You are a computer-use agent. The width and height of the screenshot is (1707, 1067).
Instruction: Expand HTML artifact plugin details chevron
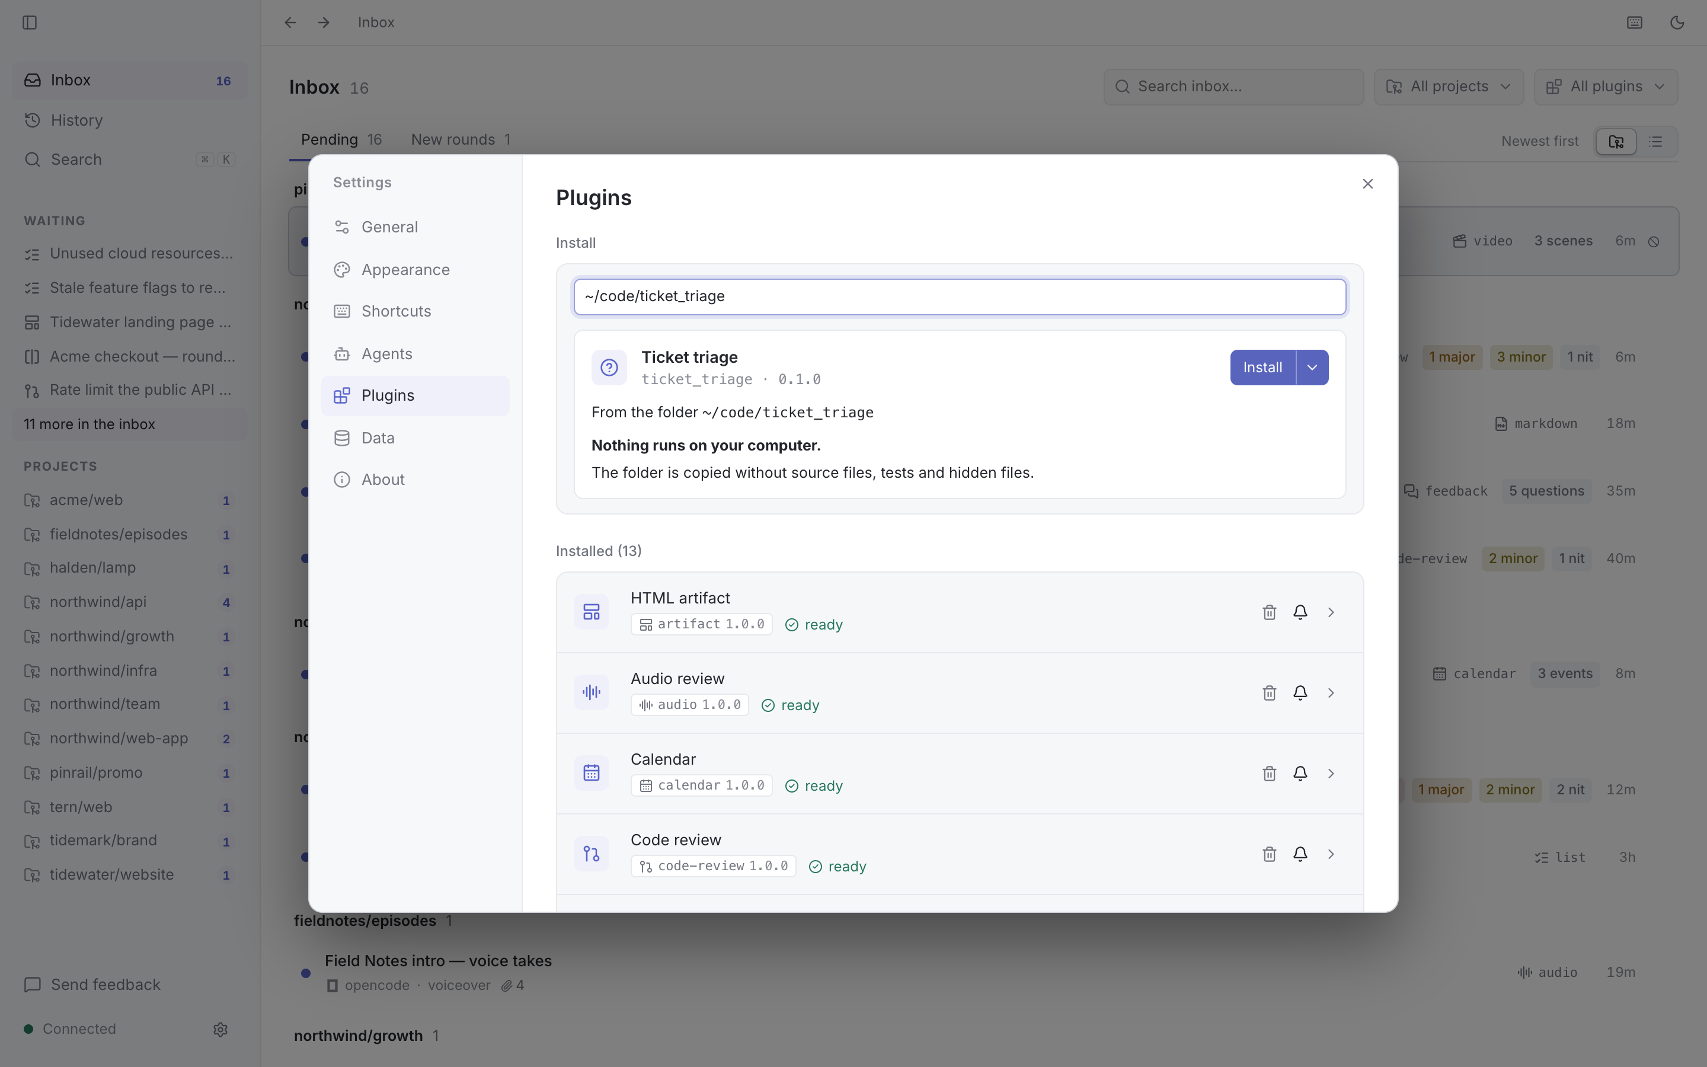pos(1331,612)
